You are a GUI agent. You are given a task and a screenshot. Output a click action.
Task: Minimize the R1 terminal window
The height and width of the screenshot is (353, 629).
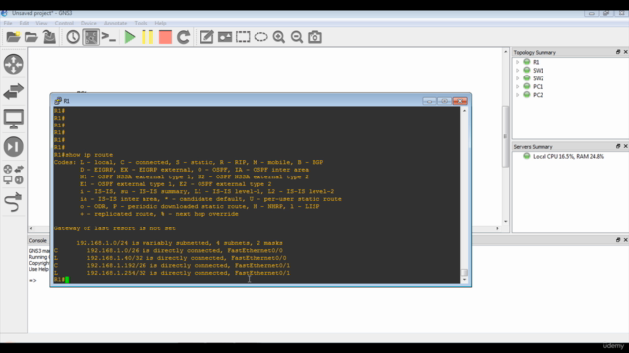click(429, 101)
